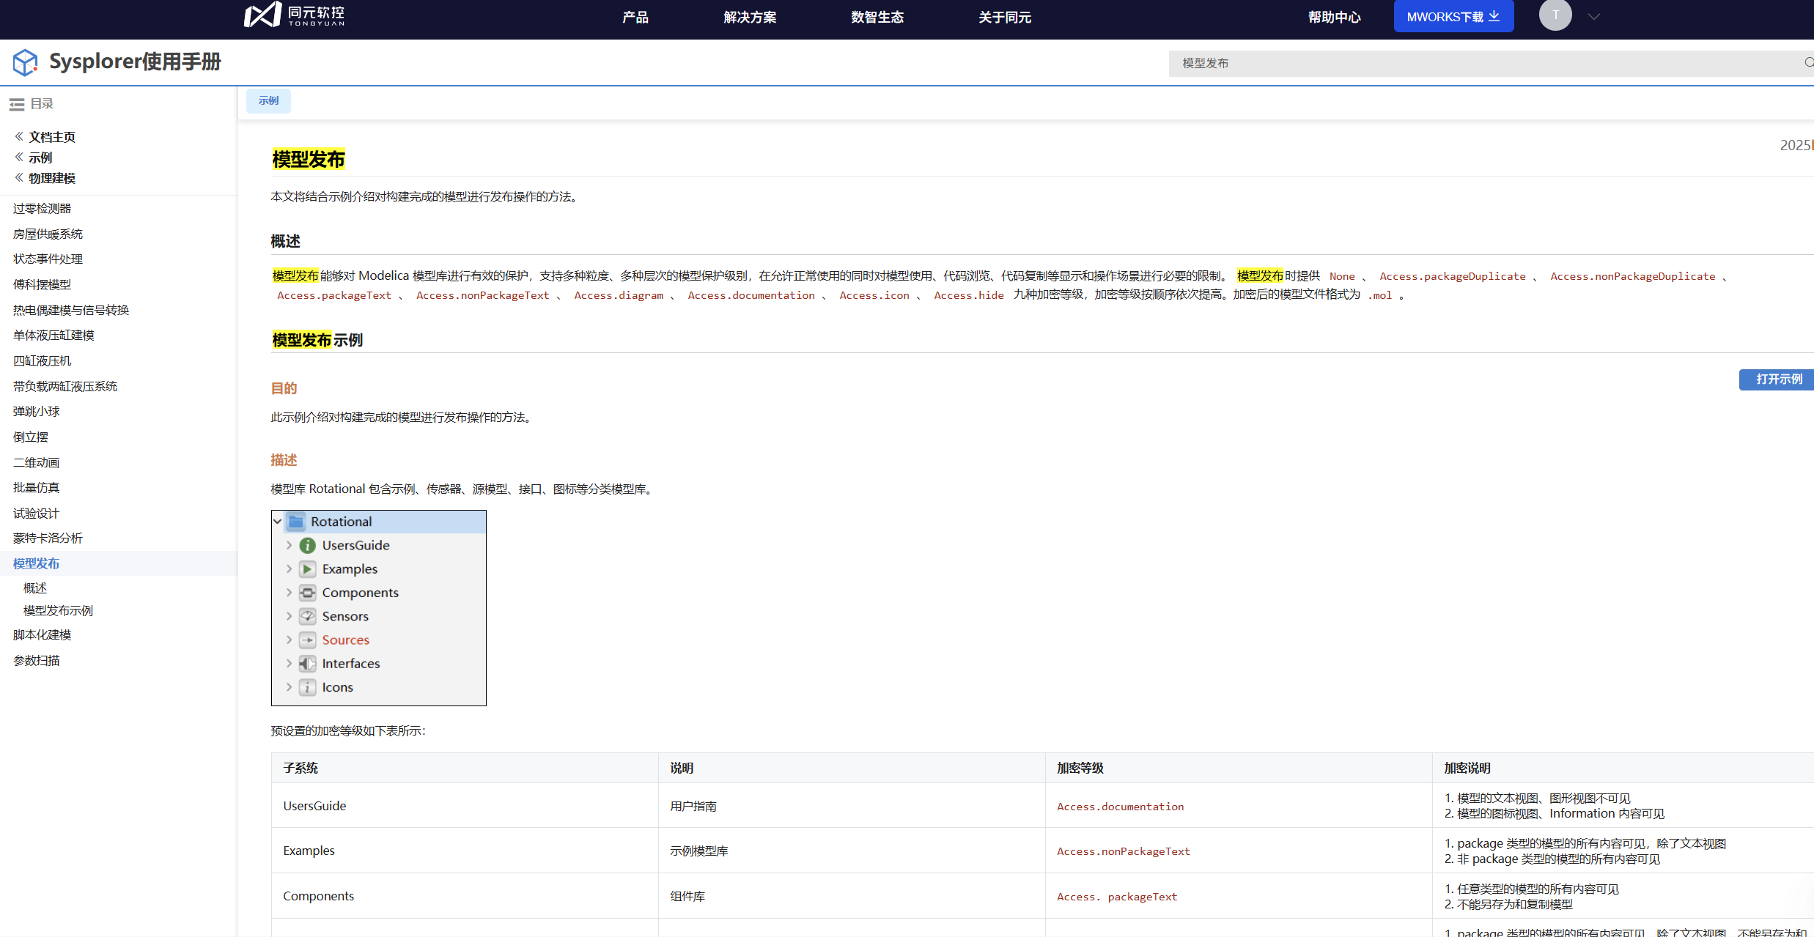Open 帮助中心
Image resolution: width=1814 pixels, height=937 pixels.
coord(1335,17)
